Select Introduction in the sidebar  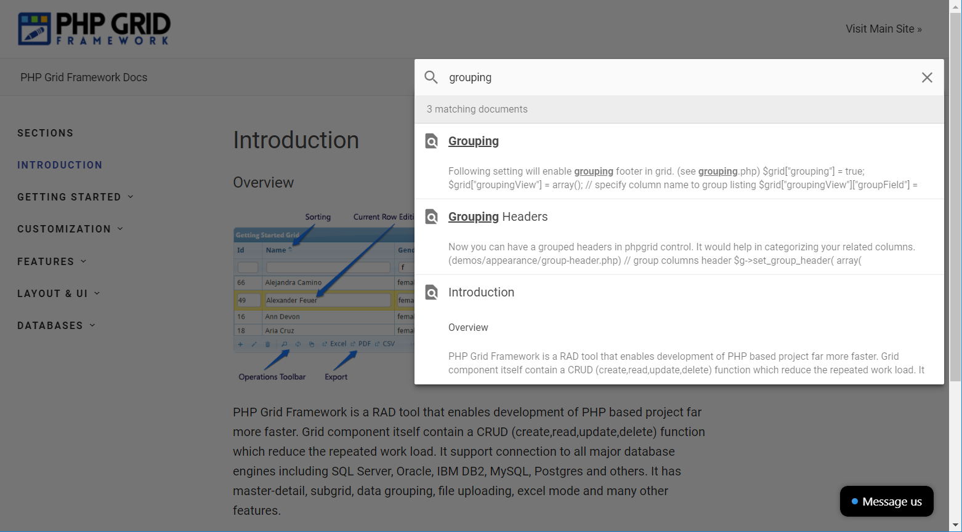(60, 165)
